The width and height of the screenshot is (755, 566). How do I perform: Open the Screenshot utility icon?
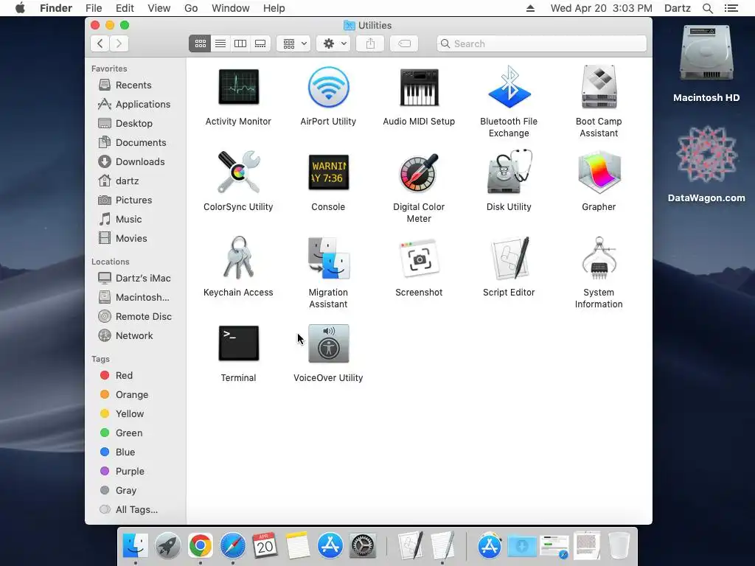[x=419, y=258]
